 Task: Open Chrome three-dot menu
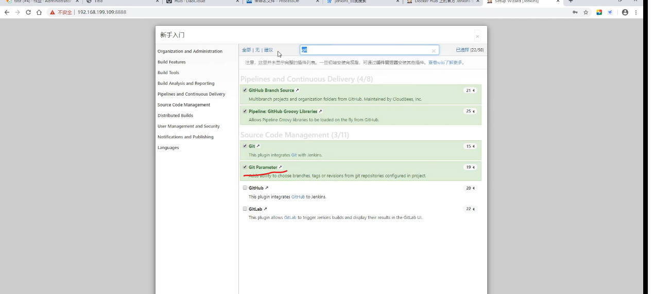tap(636, 12)
